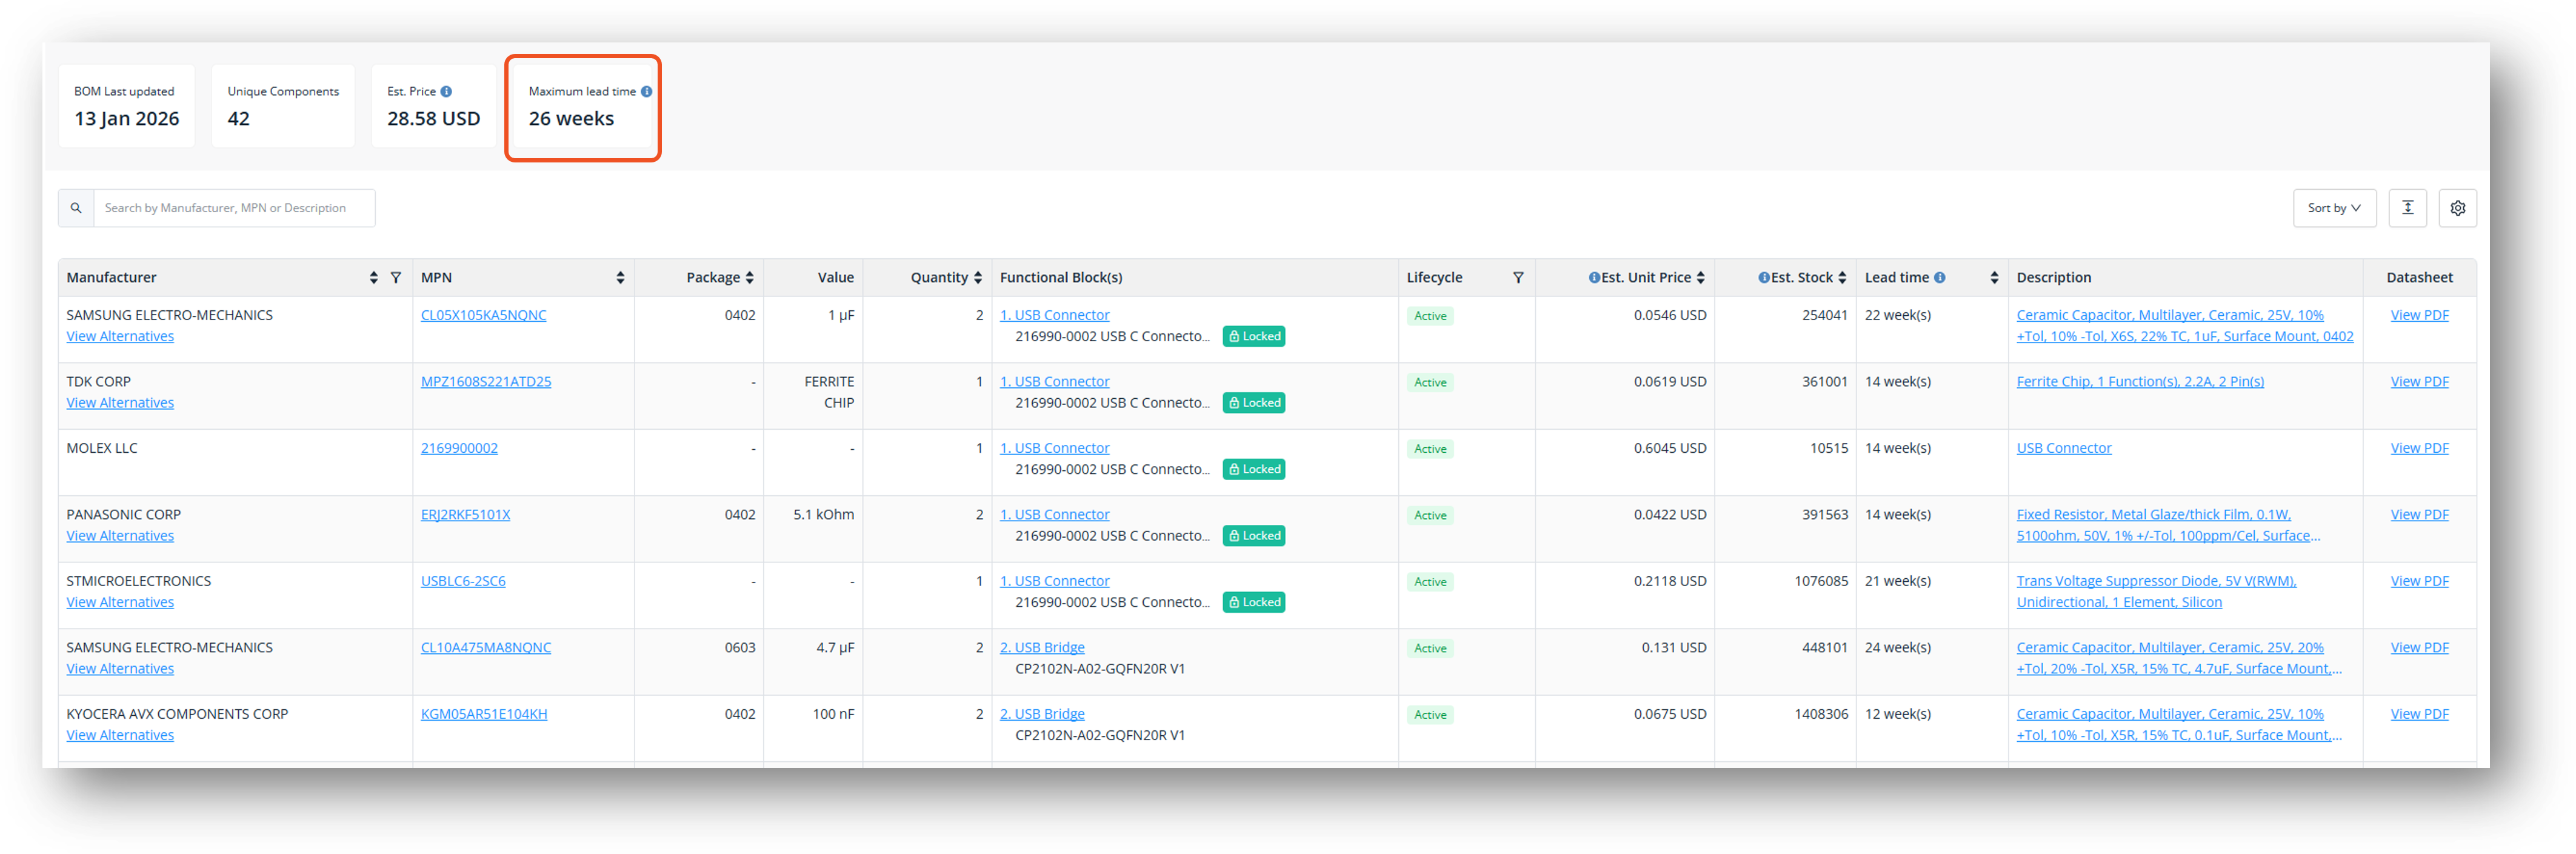Open MPN link CL05X105KA5NQNC
The height and width of the screenshot is (854, 2576).
pyautogui.click(x=483, y=315)
